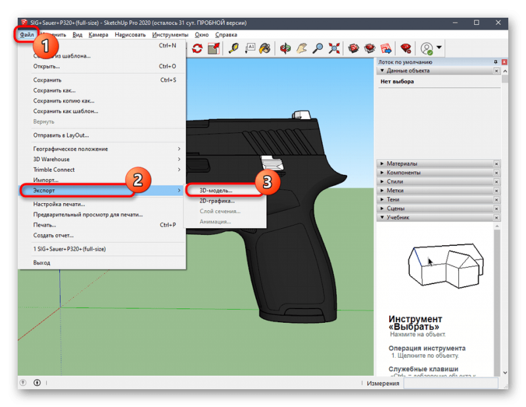This screenshot has height=407, width=526.
Task: Open the Экспорт submenu
Action: pyautogui.click(x=102, y=191)
